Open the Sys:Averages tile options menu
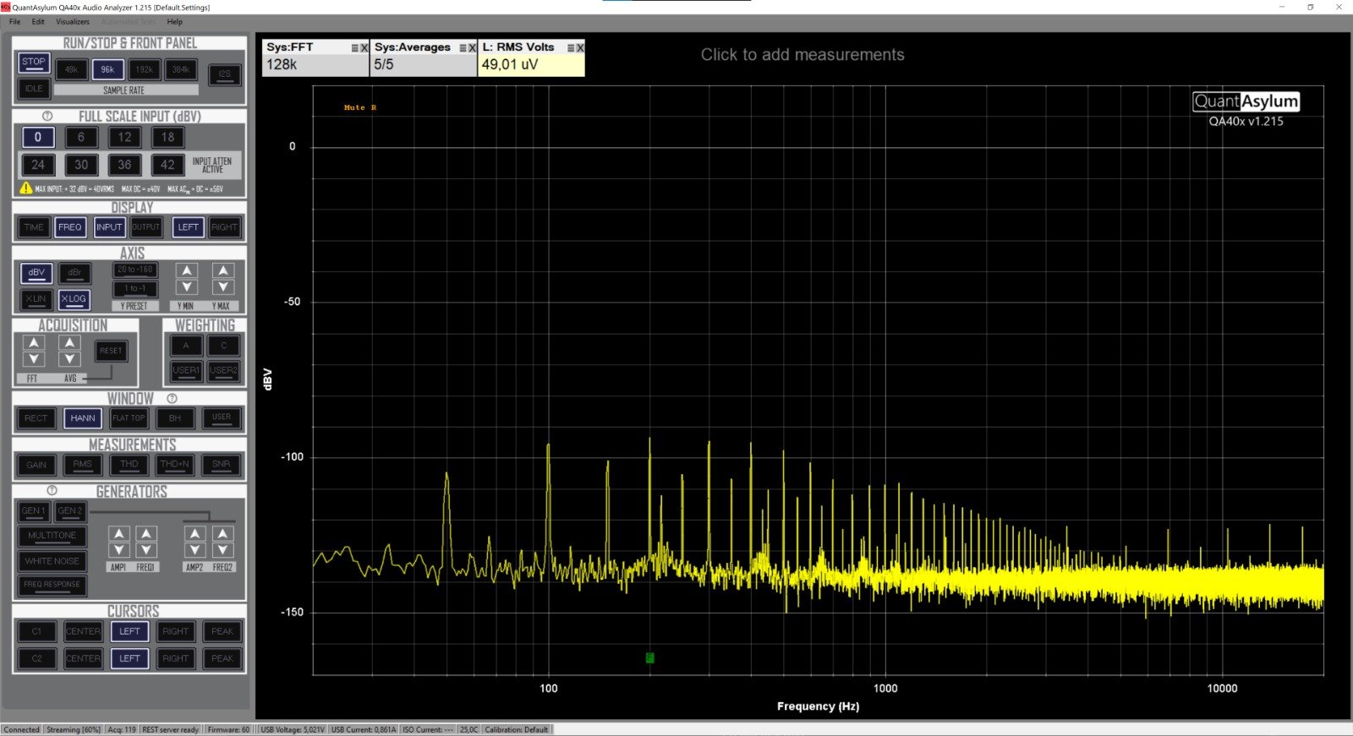The width and height of the screenshot is (1353, 736). 463,48
